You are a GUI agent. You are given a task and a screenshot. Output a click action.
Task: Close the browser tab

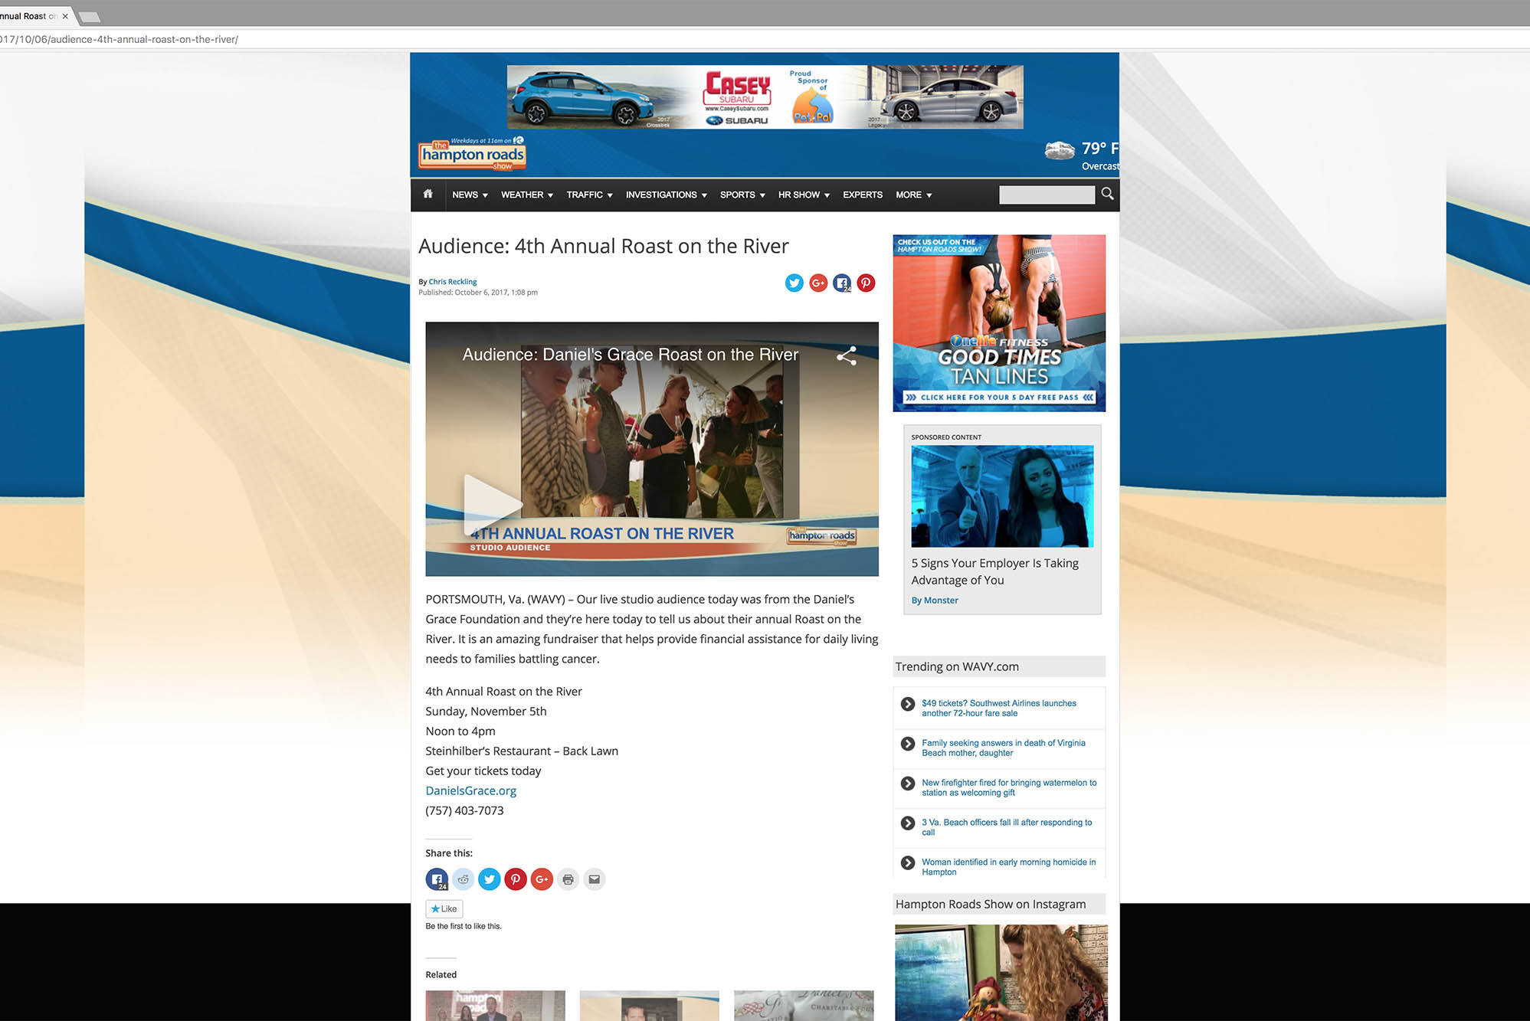point(65,16)
